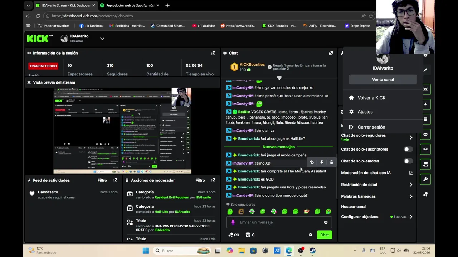Screen dimensions: 458x257
Task: Switch to the Spotify web player tab
Action: [130, 5]
